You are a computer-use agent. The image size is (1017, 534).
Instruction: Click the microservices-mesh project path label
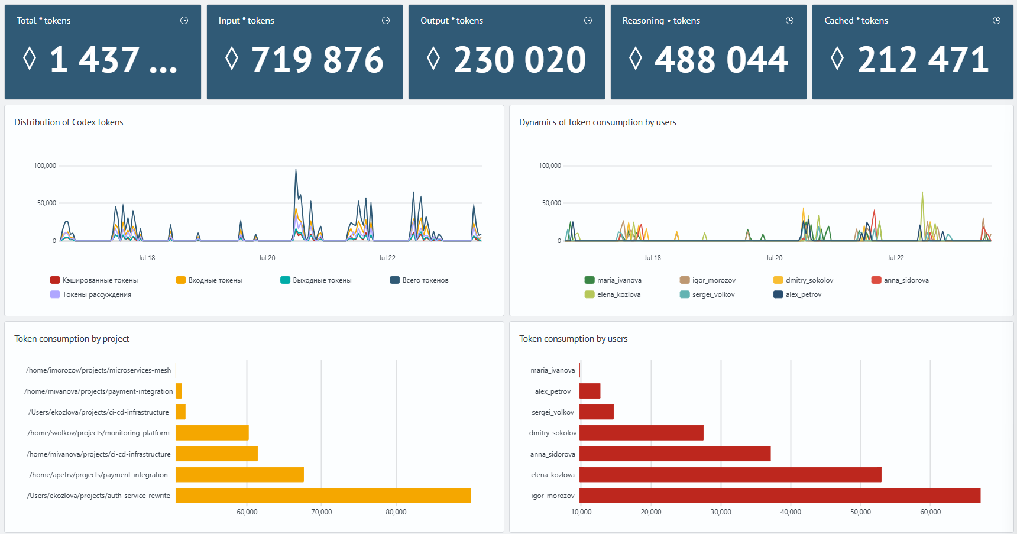click(98, 370)
